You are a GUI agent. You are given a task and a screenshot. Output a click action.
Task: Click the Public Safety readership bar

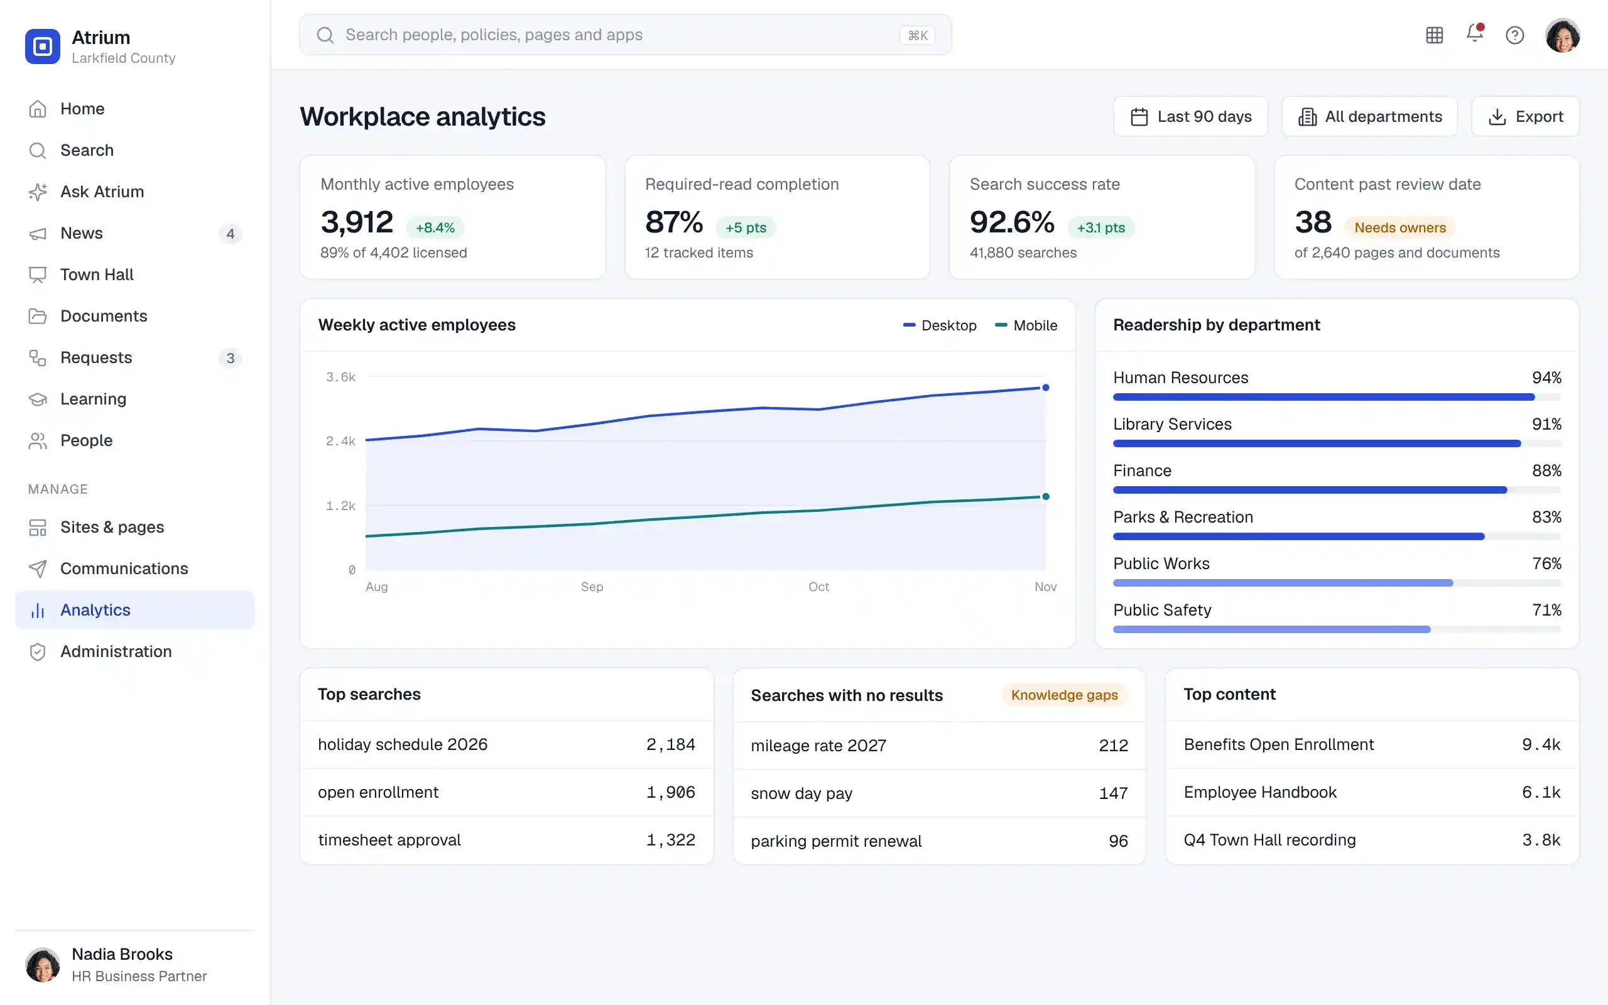[1337, 629]
